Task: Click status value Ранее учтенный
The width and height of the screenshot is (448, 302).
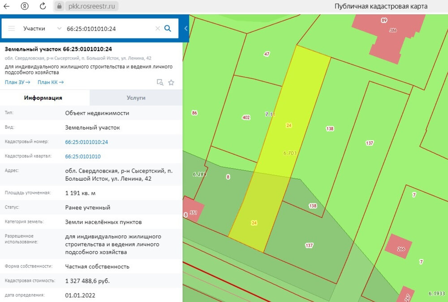Action: pos(88,208)
